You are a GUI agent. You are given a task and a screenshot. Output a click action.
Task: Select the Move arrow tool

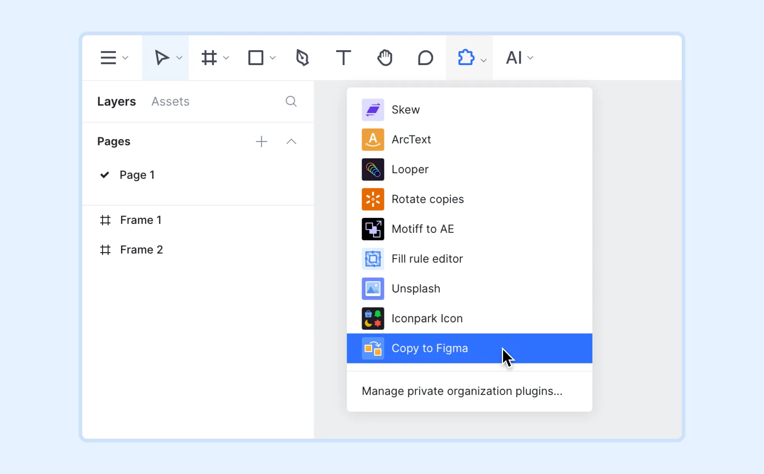tap(161, 58)
